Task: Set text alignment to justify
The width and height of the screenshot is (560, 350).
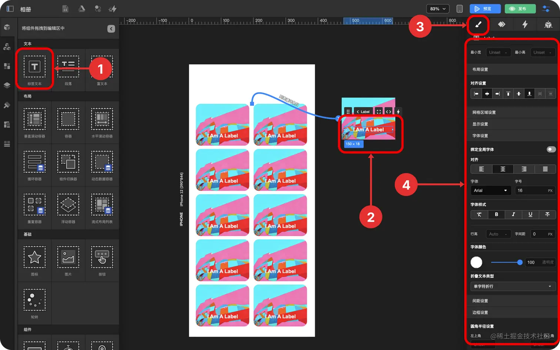Action: (x=545, y=169)
